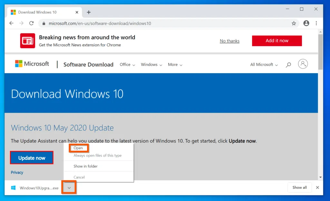
Task: Click the Show all downloads button
Action: pyautogui.click(x=299, y=187)
